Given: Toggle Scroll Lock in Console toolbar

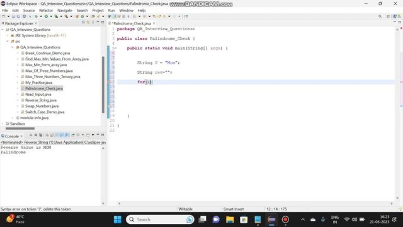Looking at the screenshot, I should 52,135.
